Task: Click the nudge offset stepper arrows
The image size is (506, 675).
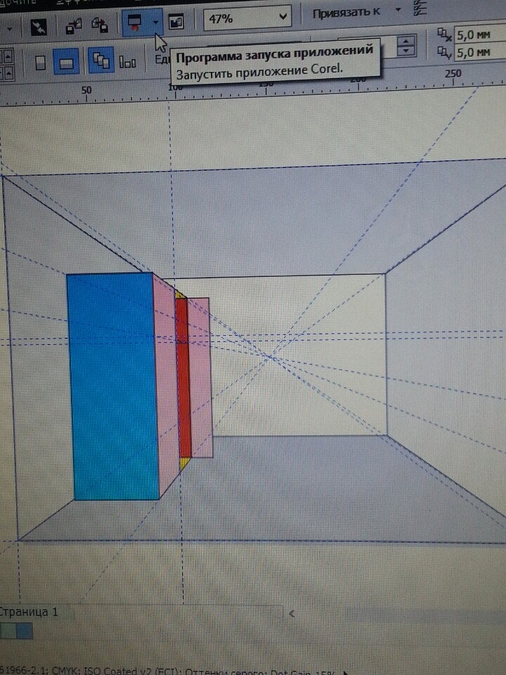Action: (x=406, y=45)
